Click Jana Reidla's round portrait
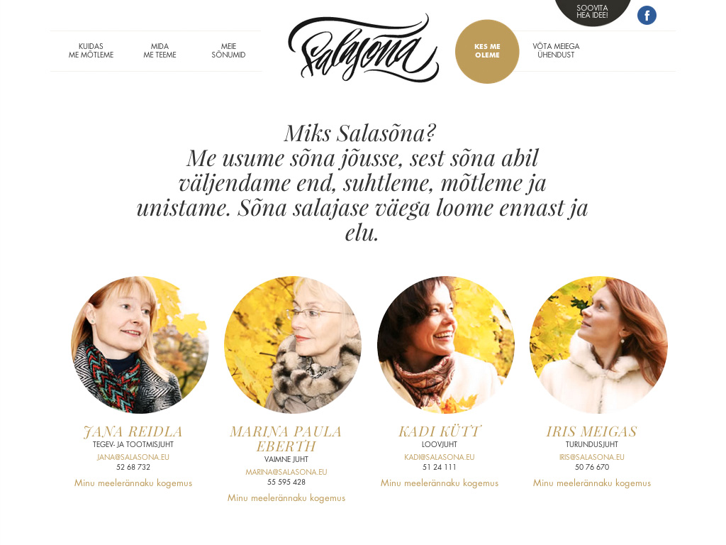Screen dimensions: 726x545 [x=140, y=345]
